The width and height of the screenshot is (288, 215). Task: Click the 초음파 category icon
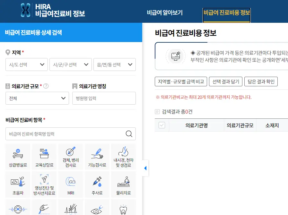click(18, 184)
